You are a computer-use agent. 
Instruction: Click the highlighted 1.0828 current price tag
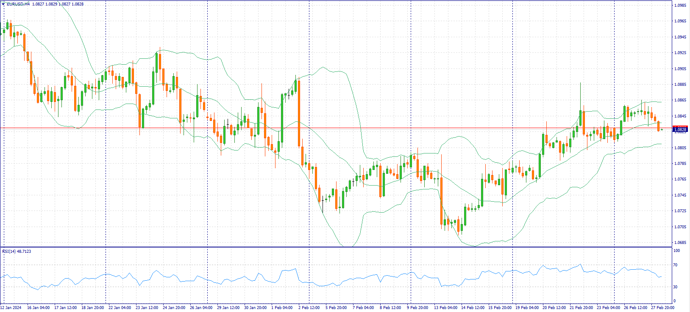pos(680,129)
